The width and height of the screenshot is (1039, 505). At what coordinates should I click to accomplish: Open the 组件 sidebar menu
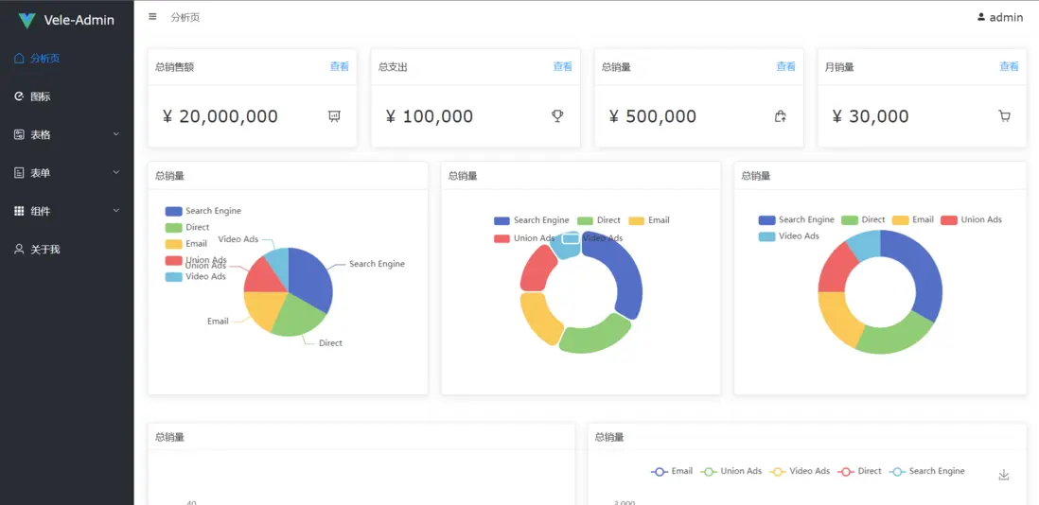tap(67, 211)
